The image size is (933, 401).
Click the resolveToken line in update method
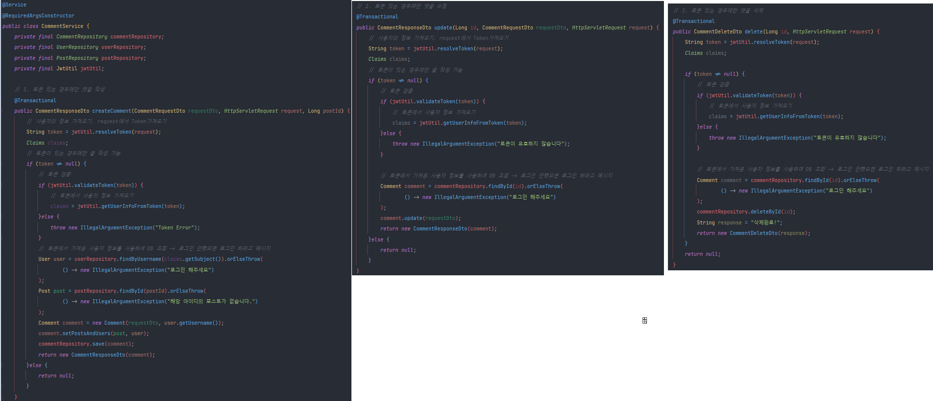coord(436,49)
